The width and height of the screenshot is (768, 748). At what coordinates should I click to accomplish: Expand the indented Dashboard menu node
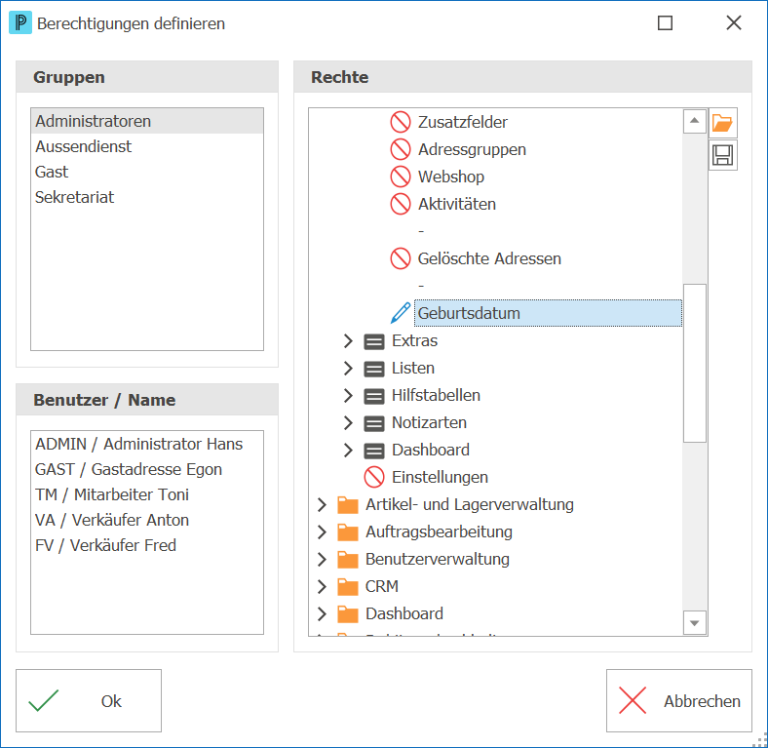coord(348,450)
